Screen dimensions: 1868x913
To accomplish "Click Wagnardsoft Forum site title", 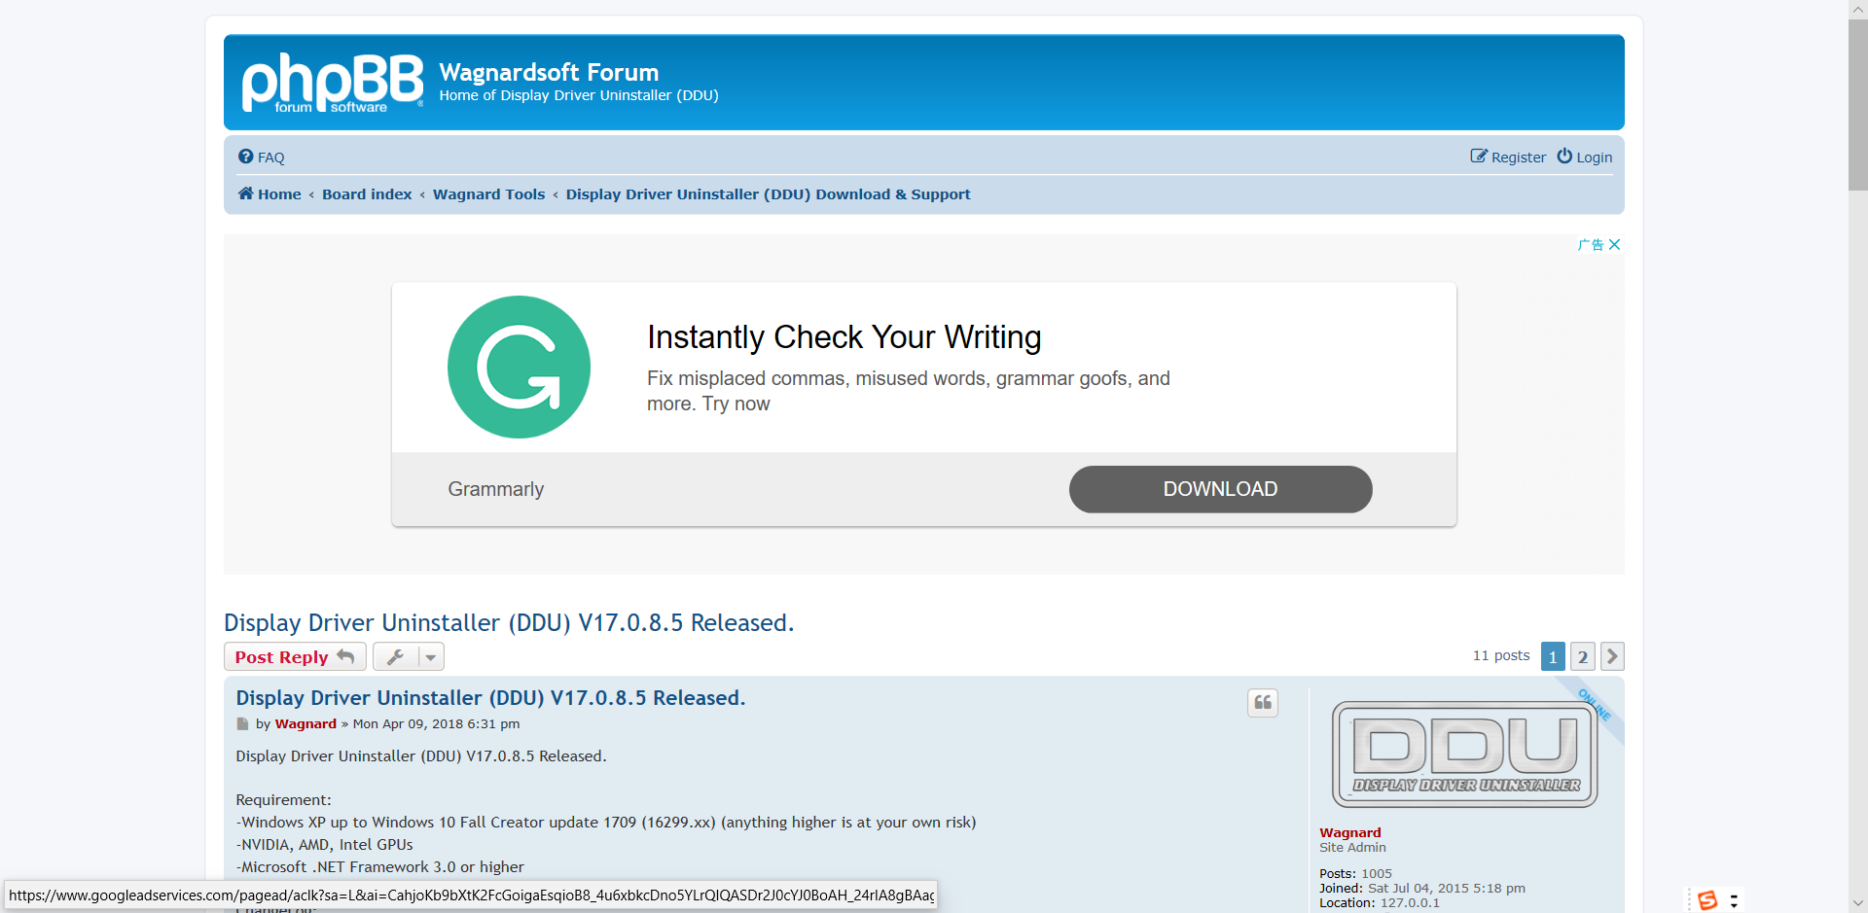I will tap(549, 72).
